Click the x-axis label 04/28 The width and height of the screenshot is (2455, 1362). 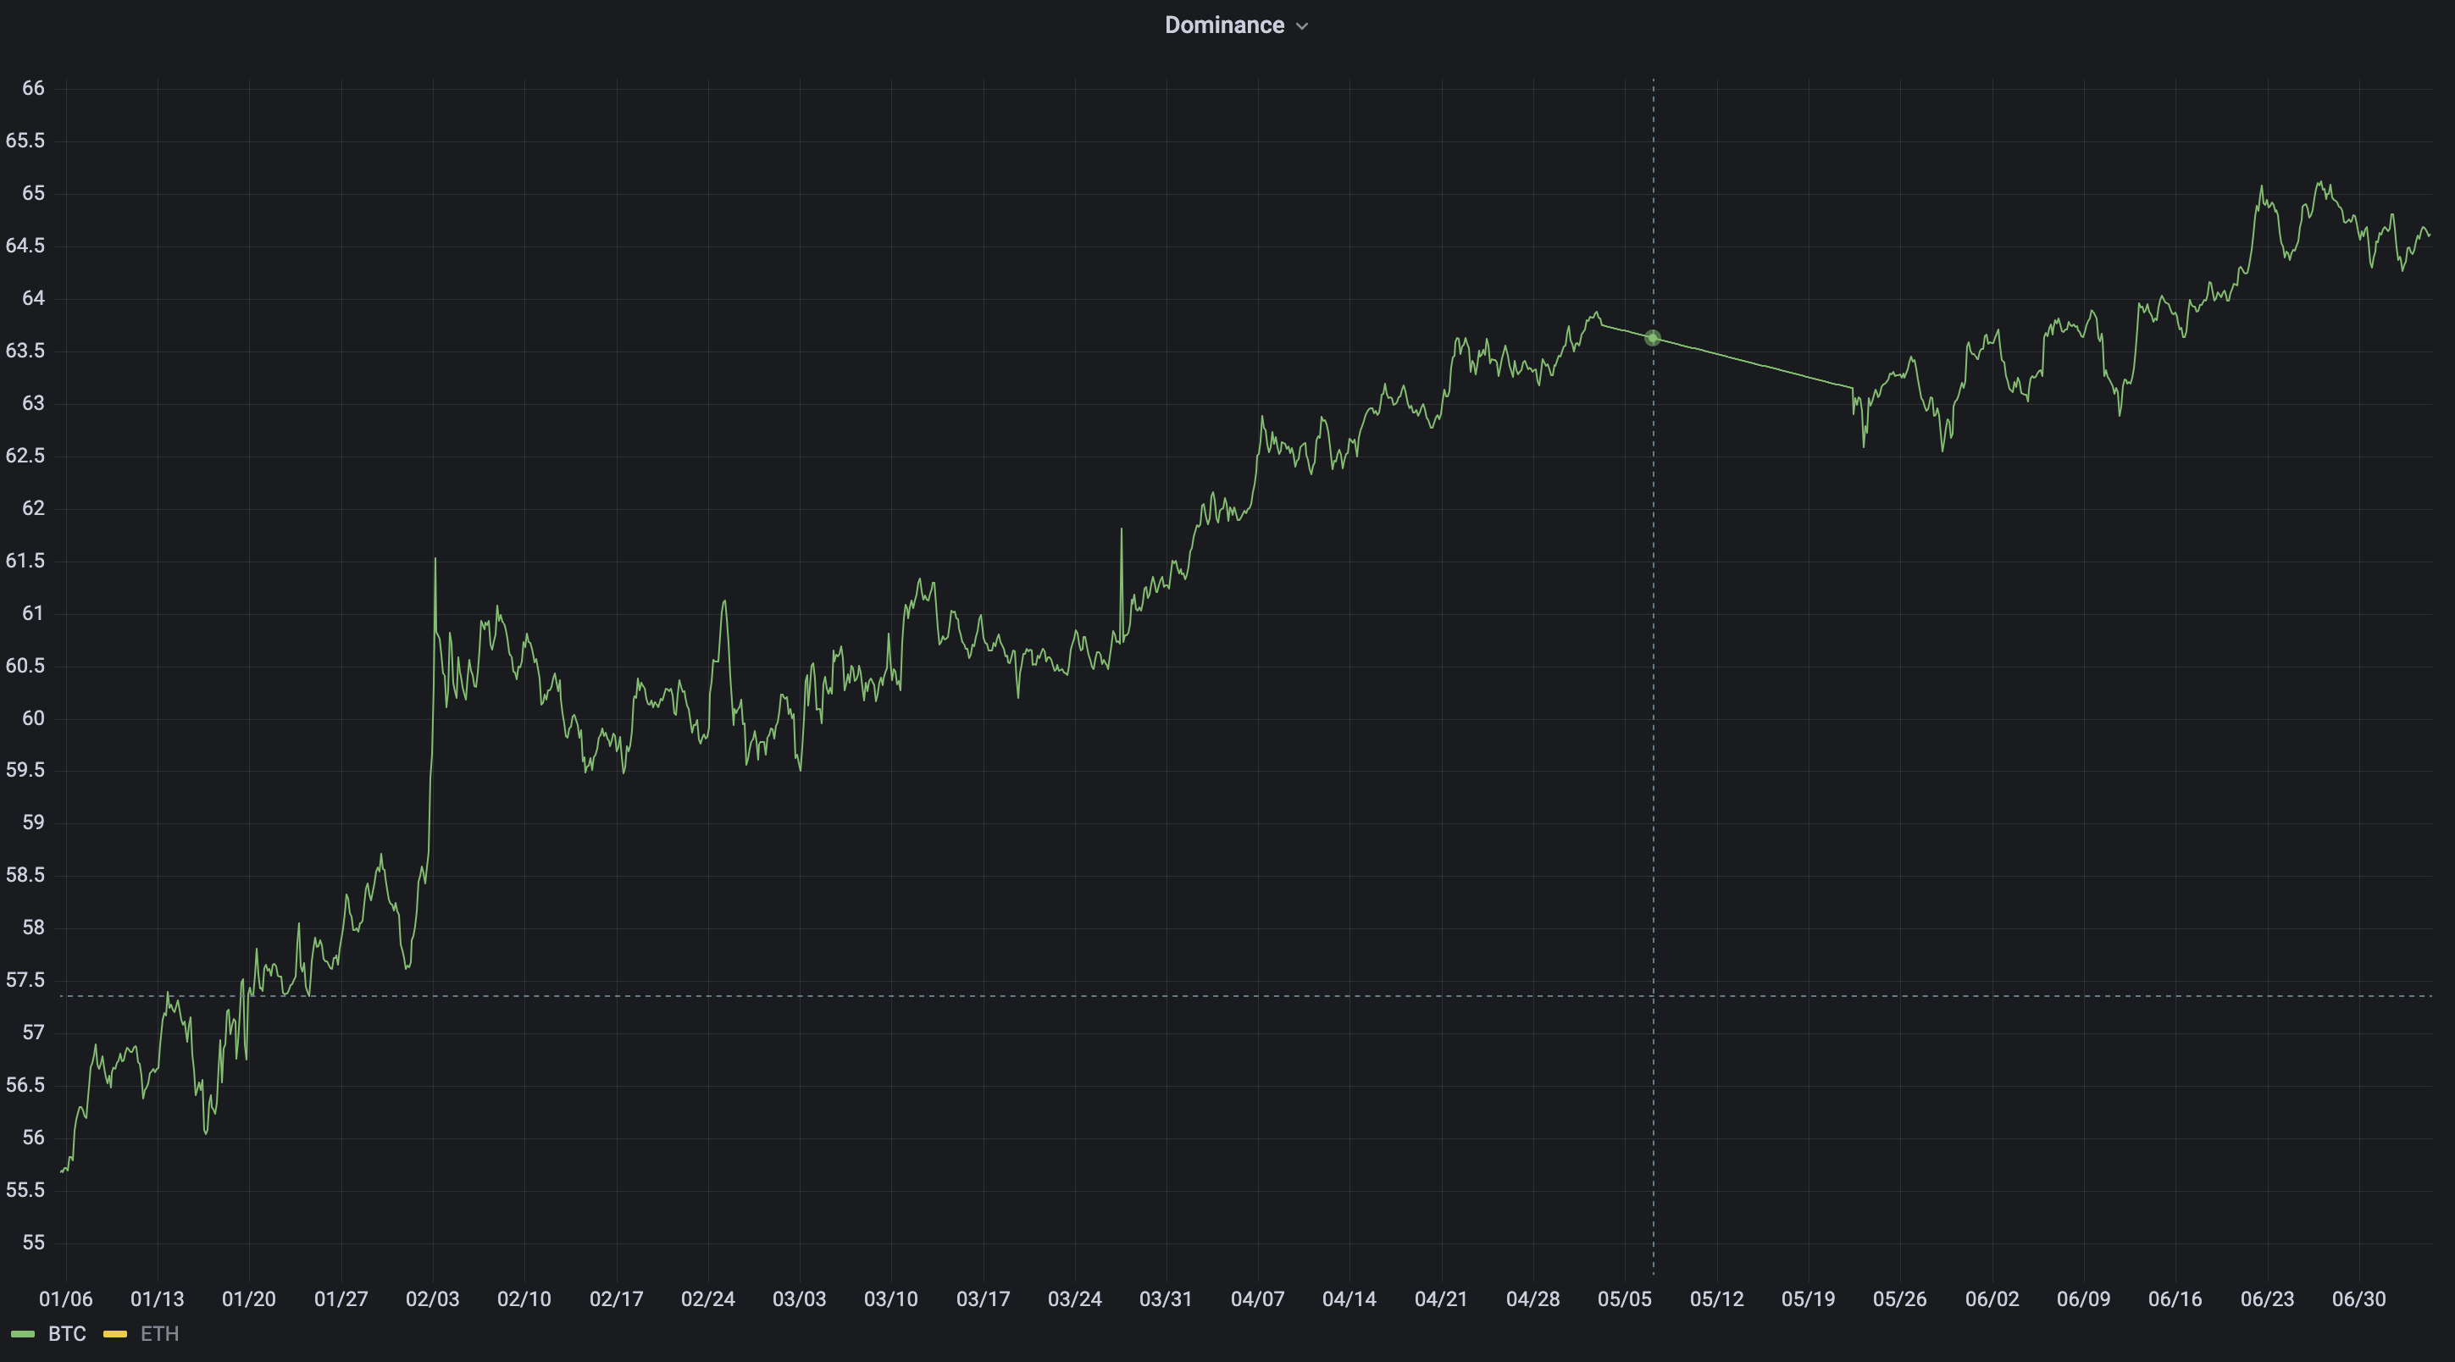(x=1533, y=1299)
